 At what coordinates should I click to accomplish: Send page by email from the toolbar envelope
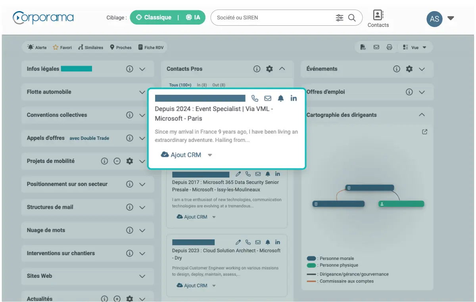376,47
